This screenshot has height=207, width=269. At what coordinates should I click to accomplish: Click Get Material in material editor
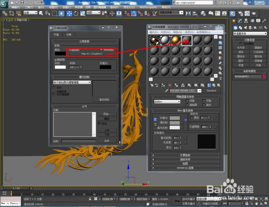[152, 85]
